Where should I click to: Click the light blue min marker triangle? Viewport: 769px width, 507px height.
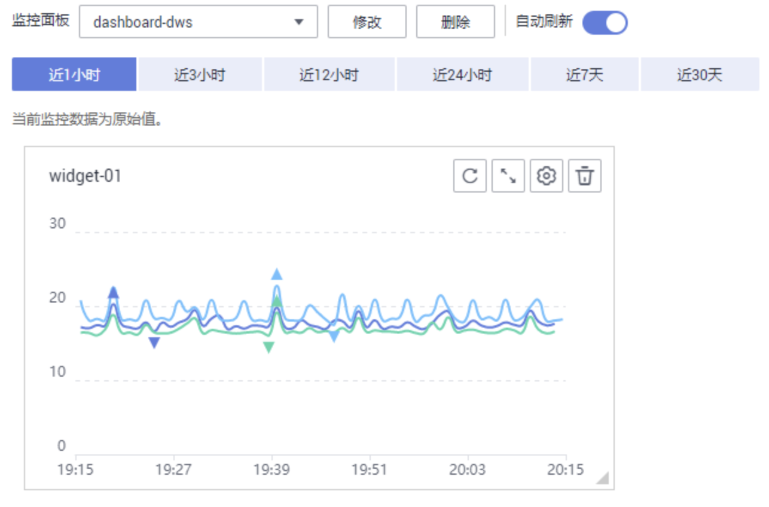pos(334,337)
